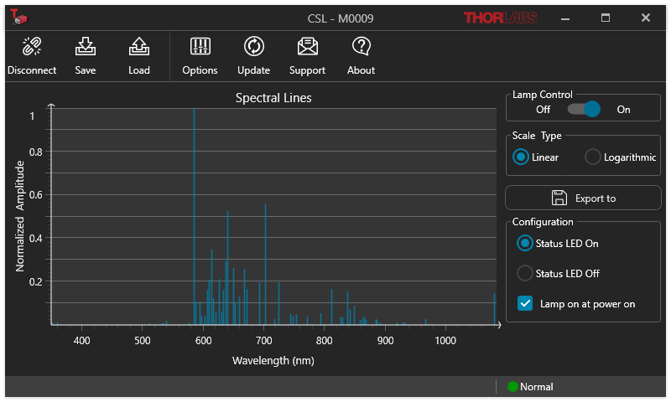Click the tallest spectral line near 585 nm
This screenshot has width=671, height=402.
pyautogui.click(x=195, y=209)
